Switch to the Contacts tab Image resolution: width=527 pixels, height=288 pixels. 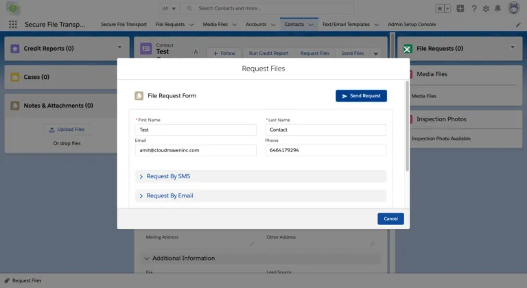coord(294,25)
